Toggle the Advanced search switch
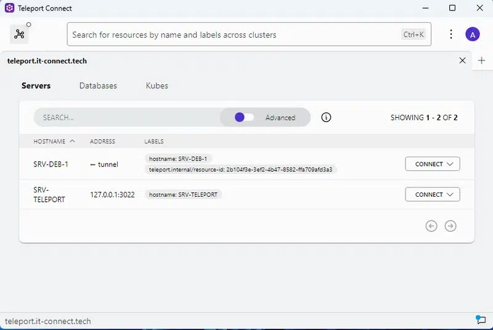This screenshot has width=493, height=330. pos(244,117)
